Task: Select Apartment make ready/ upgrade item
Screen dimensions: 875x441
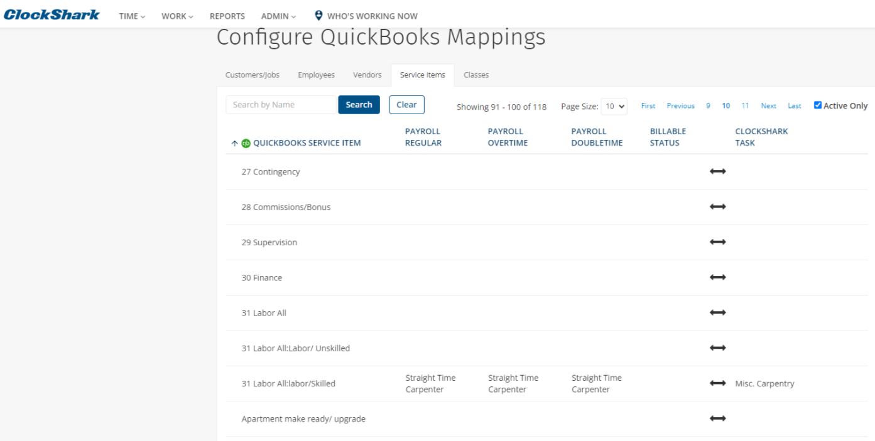Action: pos(303,419)
